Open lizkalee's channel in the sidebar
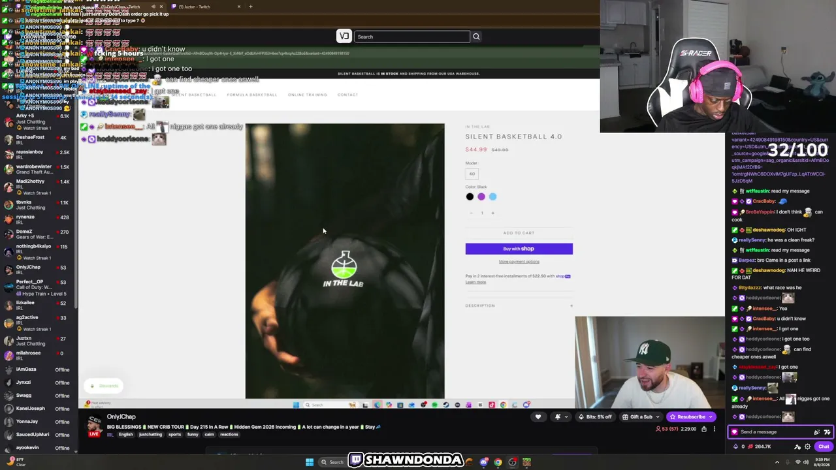Viewport: 836px width, 470px height. point(38,305)
